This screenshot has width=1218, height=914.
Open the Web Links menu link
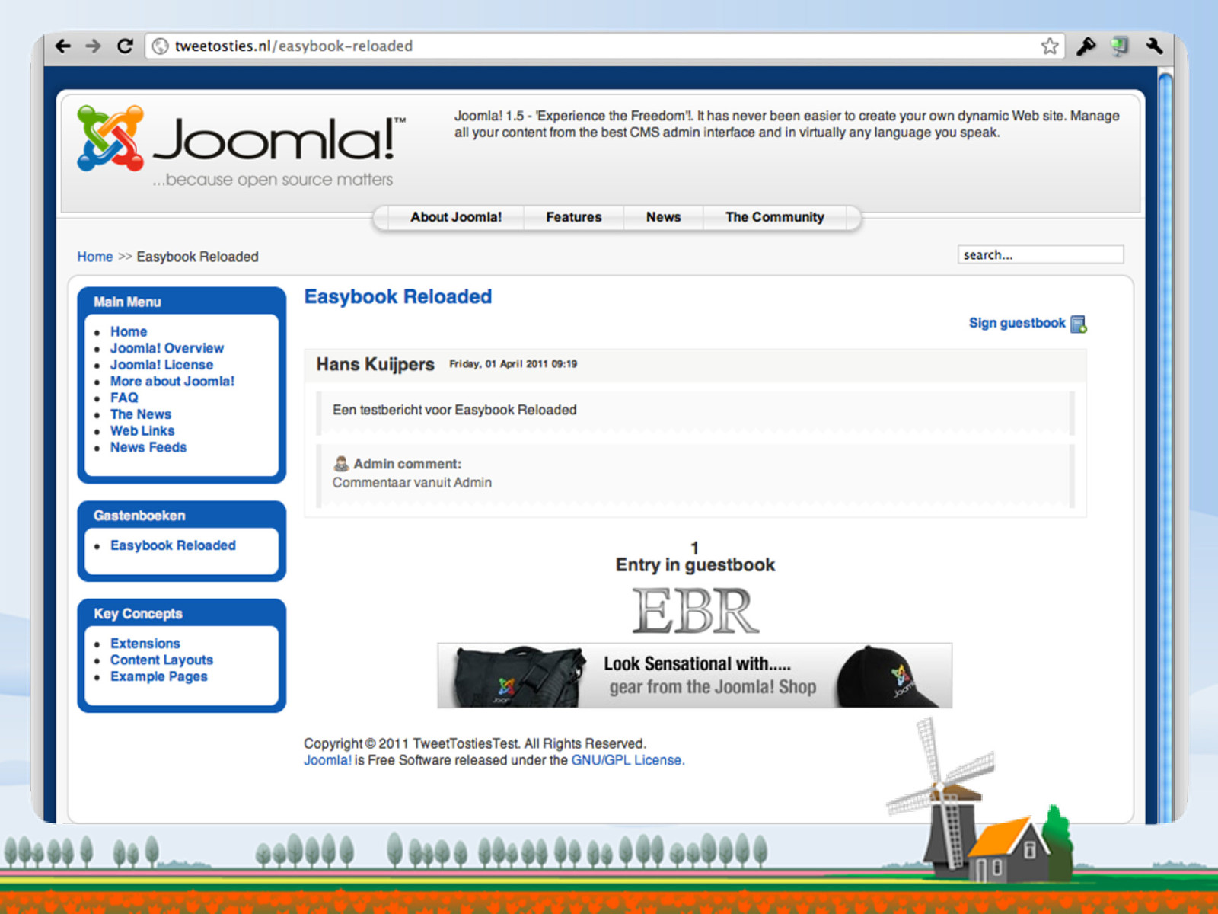(142, 431)
